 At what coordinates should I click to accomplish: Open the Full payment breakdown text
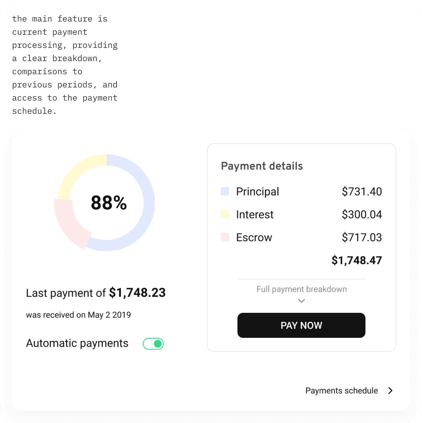click(302, 289)
